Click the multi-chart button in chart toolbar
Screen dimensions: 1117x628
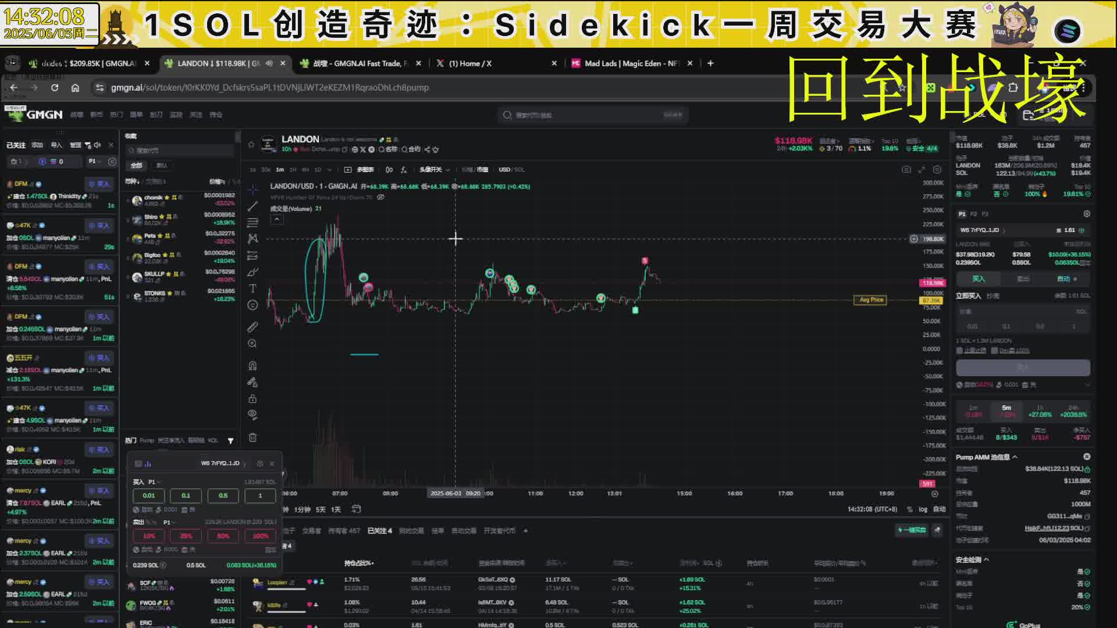click(x=360, y=170)
